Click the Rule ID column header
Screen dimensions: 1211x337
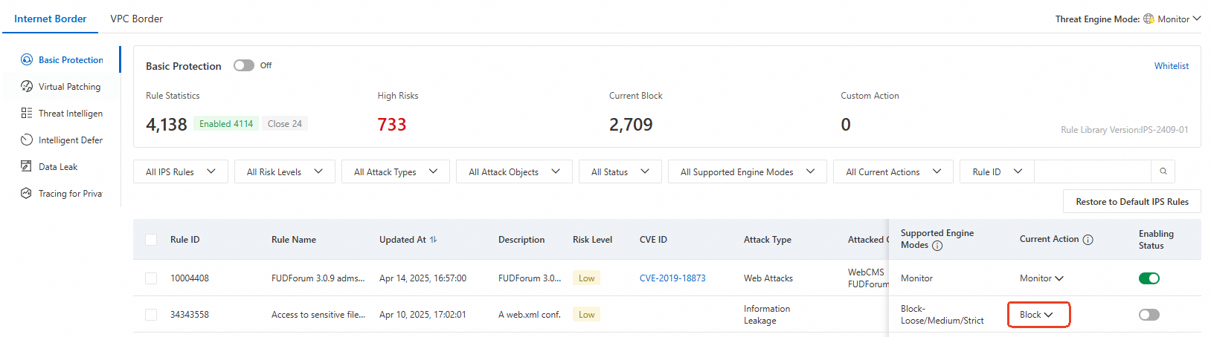click(x=185, y=240)
